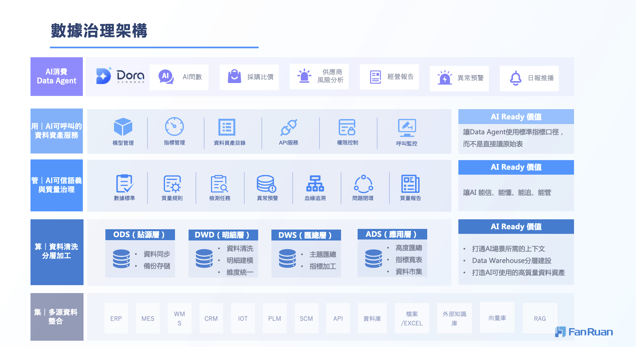This screenshot has width=636, height=347.
Task: Open the 資料資產目錄 list icon
Action: [x=227, y=127]
